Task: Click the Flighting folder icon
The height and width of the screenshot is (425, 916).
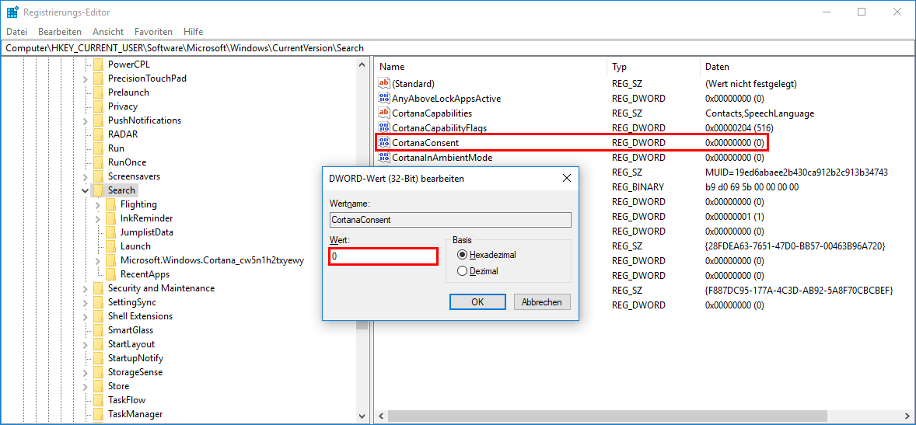Action: 111,204
